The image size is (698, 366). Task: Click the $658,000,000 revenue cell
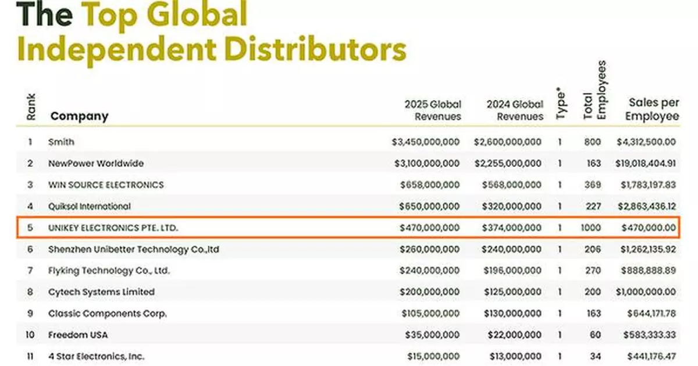click(430, 185)
